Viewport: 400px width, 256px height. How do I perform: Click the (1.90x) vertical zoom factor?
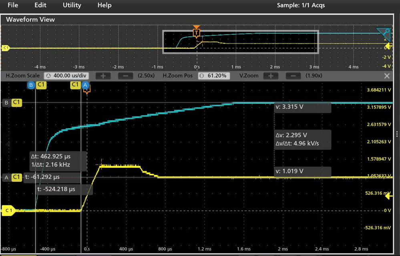coord(314,76)
